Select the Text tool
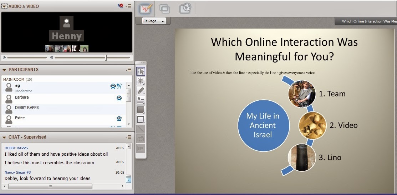Screen dimensions: 397x195 pyautogui.click(x=141, y=100)
